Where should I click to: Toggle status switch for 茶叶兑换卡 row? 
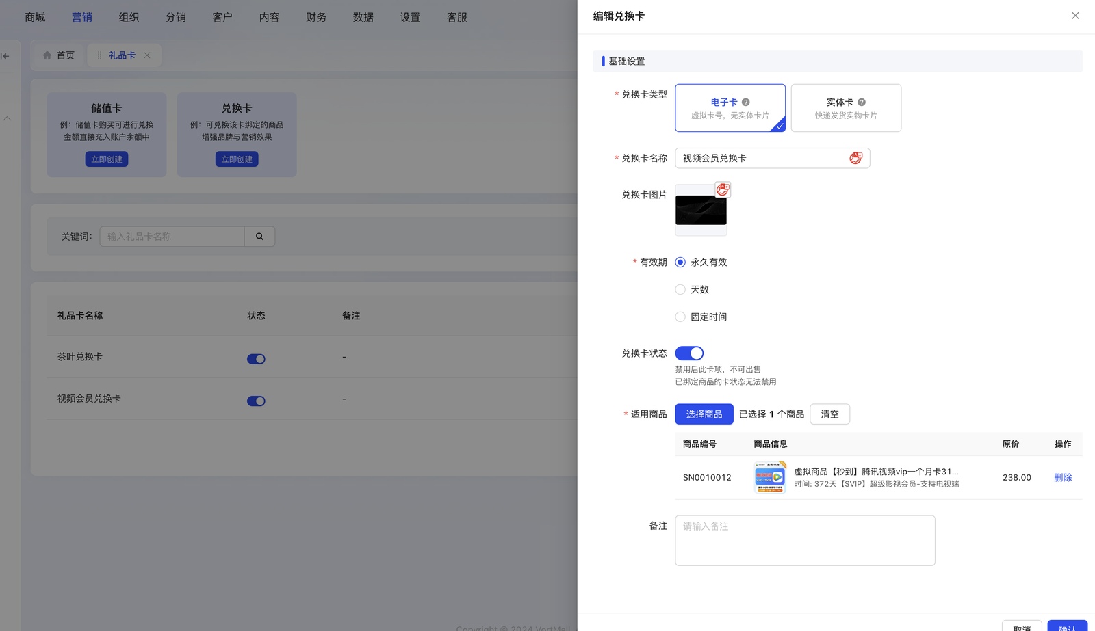(x=256, y=359)
